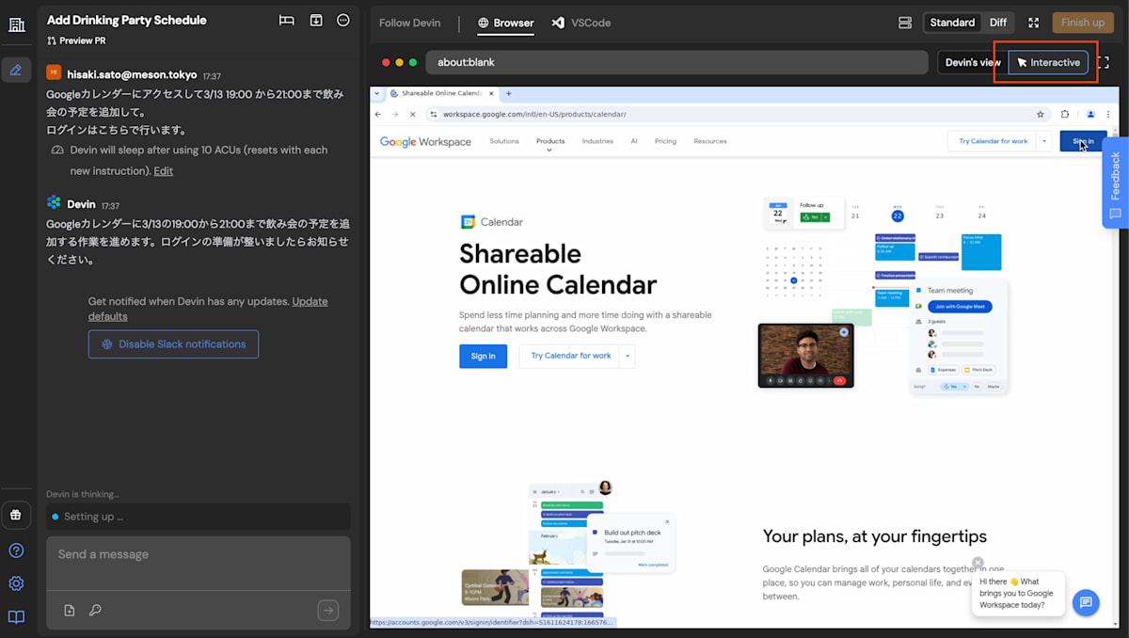Click the video call thumbnail image
Screen dimensions: 1129x638
(805, 356)
